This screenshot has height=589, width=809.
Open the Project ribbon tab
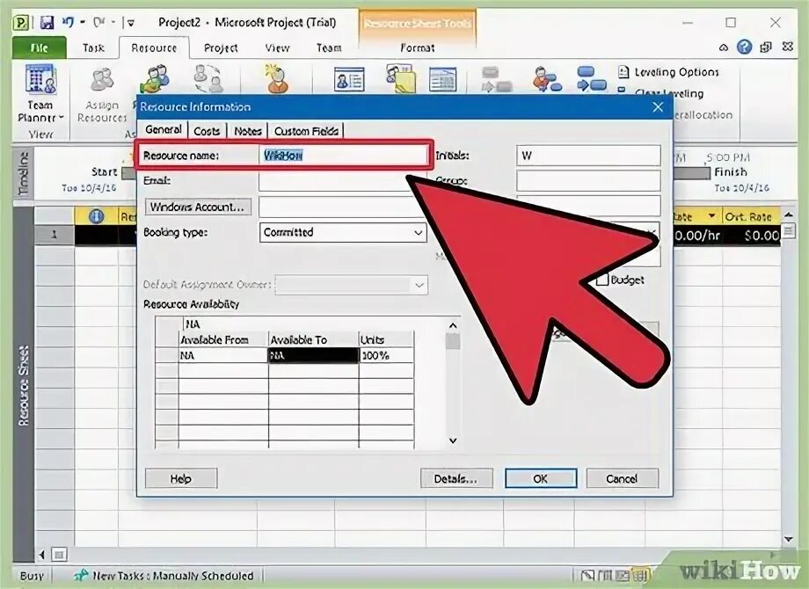point(221,48)
